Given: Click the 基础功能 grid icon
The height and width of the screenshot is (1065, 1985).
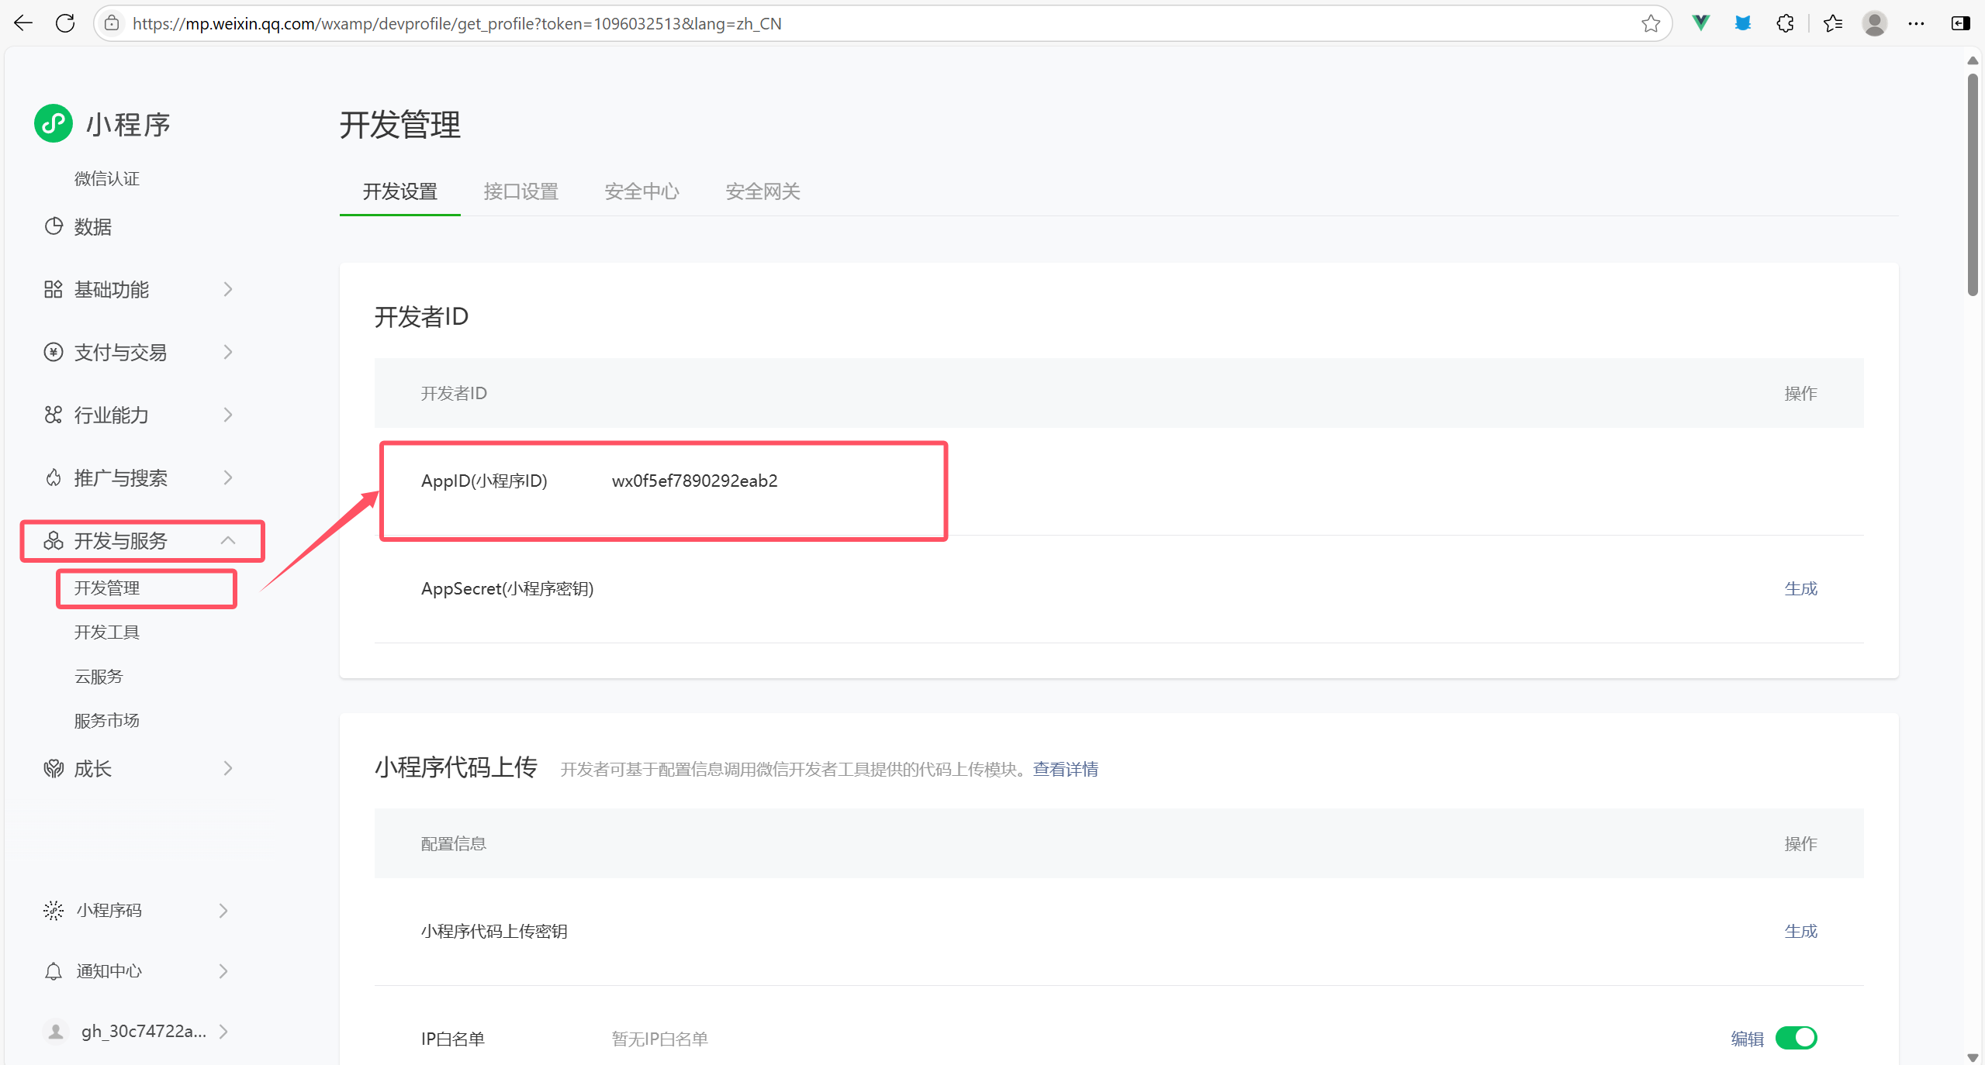Looking at the screenshot, I should coord(53,289).
